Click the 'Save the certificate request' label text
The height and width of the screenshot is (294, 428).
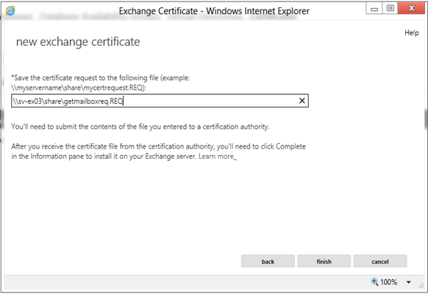[x=101, y=82]
